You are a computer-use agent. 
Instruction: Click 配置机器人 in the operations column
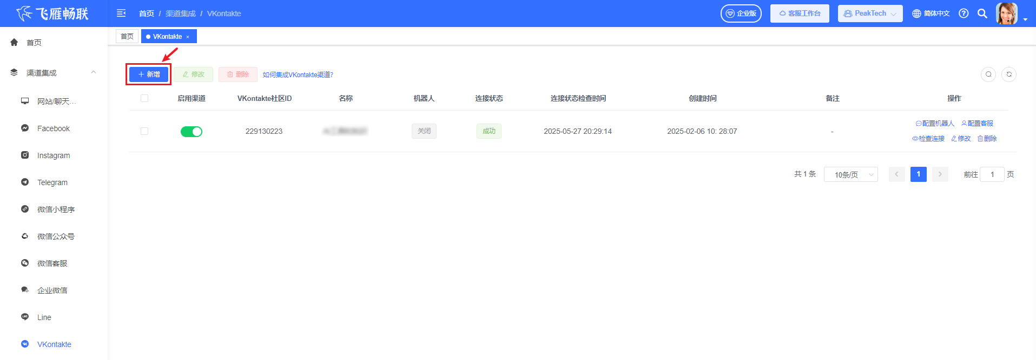935,124
